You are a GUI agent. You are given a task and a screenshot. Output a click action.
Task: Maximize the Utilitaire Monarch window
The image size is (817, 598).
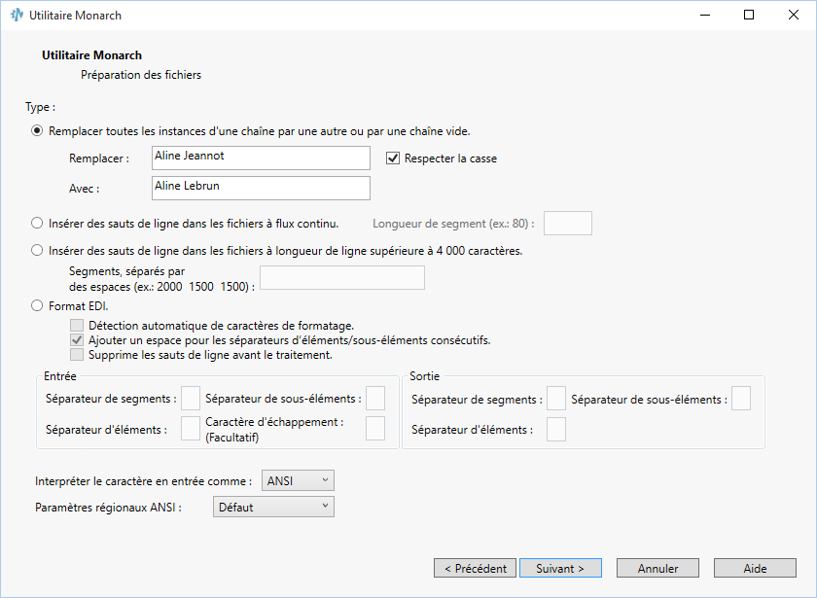[749, 16]
